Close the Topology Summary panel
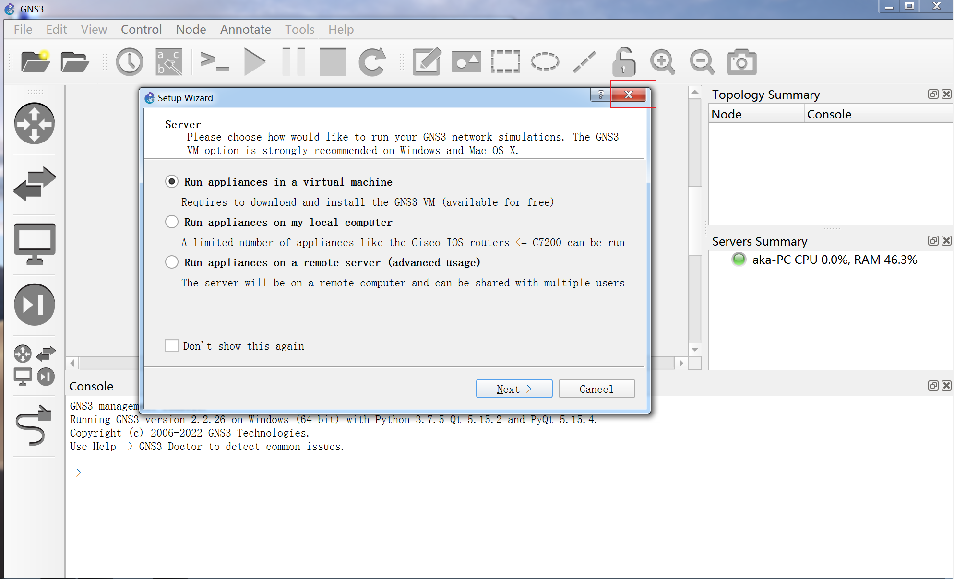This screenshot has width=954, height=579. click(946, 94)
